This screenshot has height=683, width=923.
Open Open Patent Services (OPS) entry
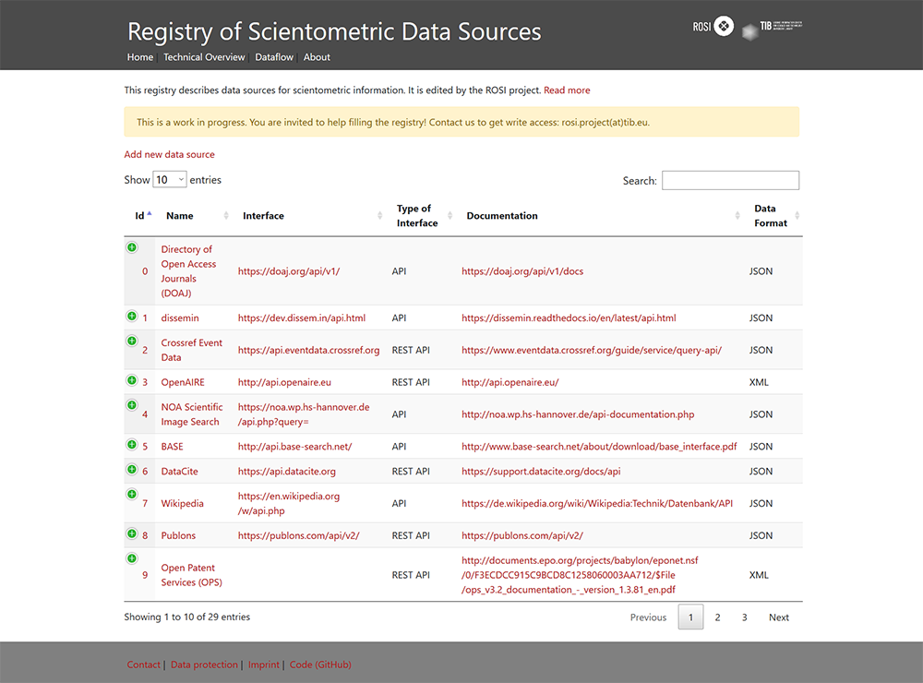192,575
